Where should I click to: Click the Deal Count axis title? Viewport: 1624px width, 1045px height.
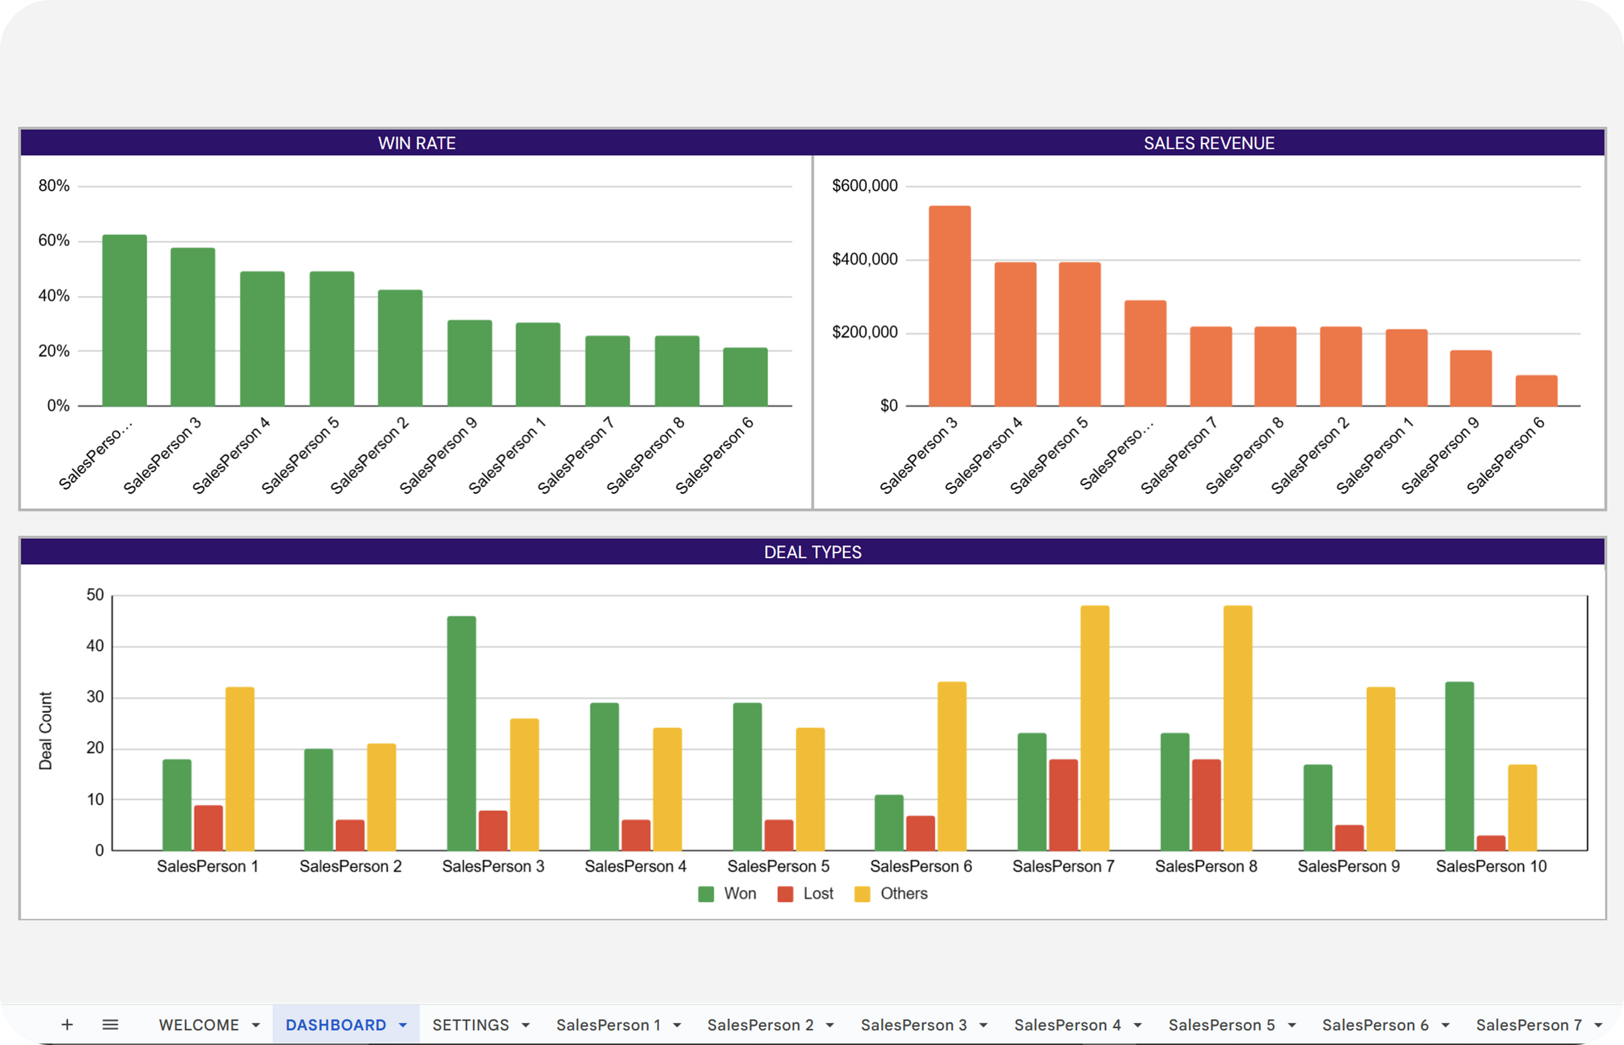(x=46, y=730)
